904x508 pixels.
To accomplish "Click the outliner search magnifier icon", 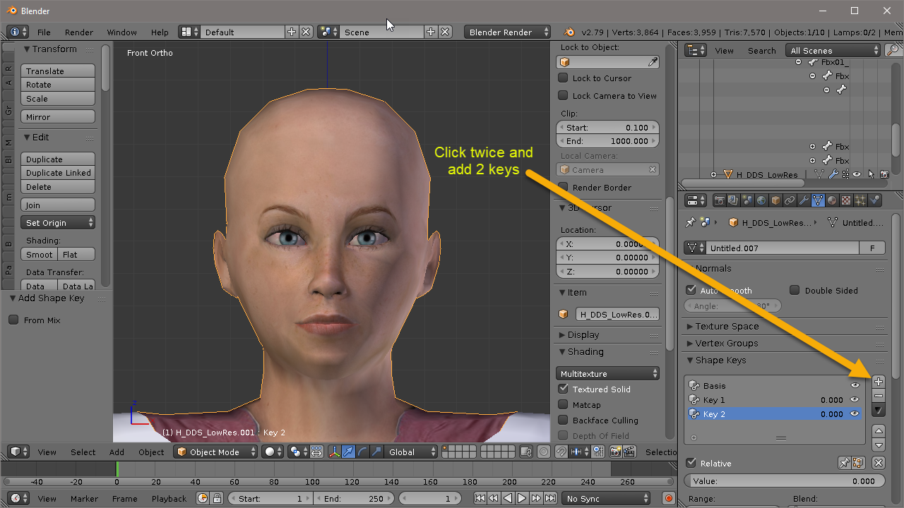I will pos(893,50).
